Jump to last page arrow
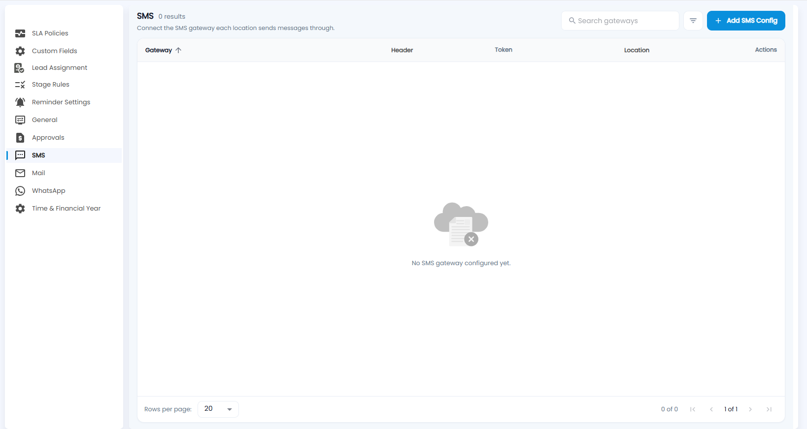The height and width of the screenshot is (429, 807). click(x=769, y=409)
